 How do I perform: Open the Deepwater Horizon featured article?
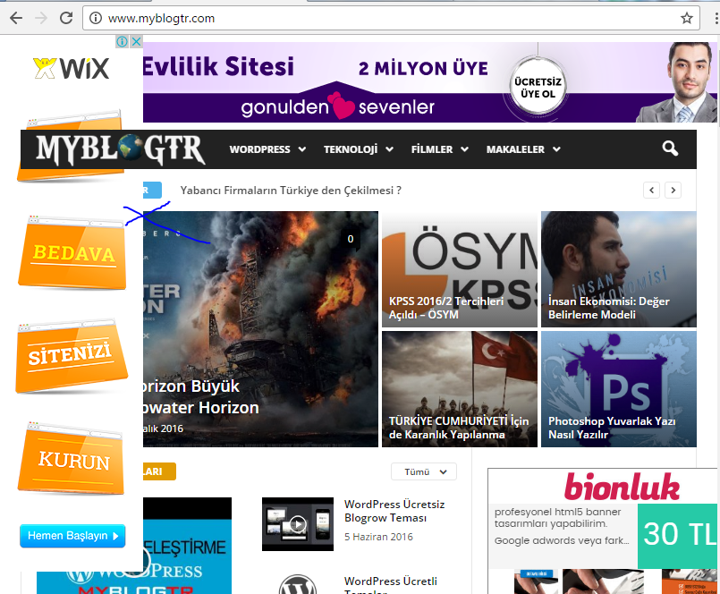pyautogui.click(x=261, y=329)
